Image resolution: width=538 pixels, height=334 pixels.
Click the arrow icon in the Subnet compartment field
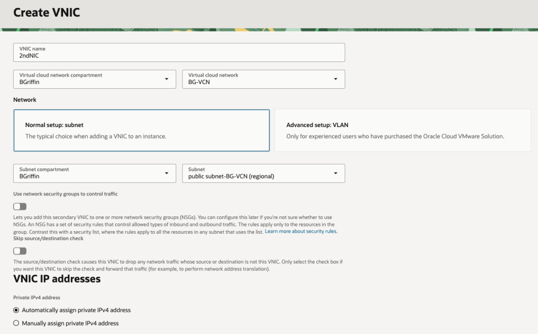pyautogui.click(x=167, y=173)
